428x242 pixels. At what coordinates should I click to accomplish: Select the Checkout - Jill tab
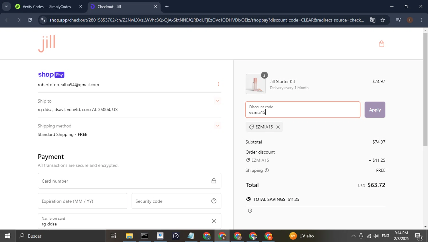tap(124, 7)
